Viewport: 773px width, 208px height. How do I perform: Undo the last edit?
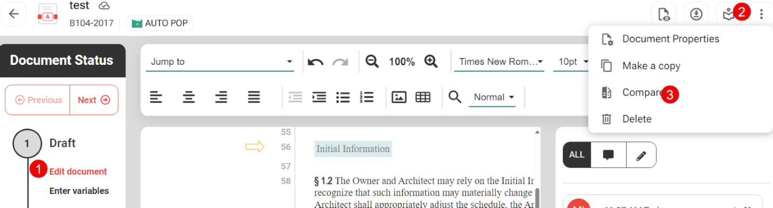click(315, 62)
